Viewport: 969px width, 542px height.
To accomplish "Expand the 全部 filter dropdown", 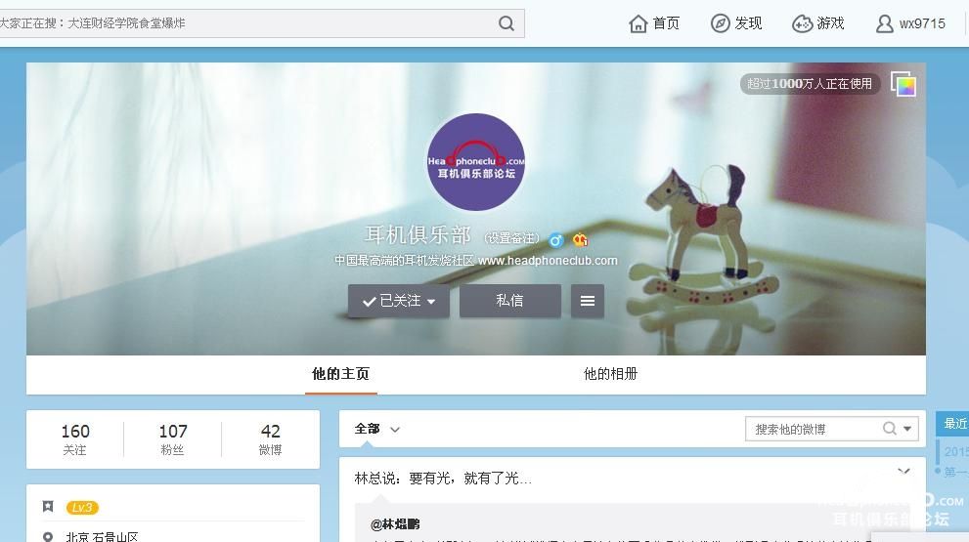I will (377, 429).
